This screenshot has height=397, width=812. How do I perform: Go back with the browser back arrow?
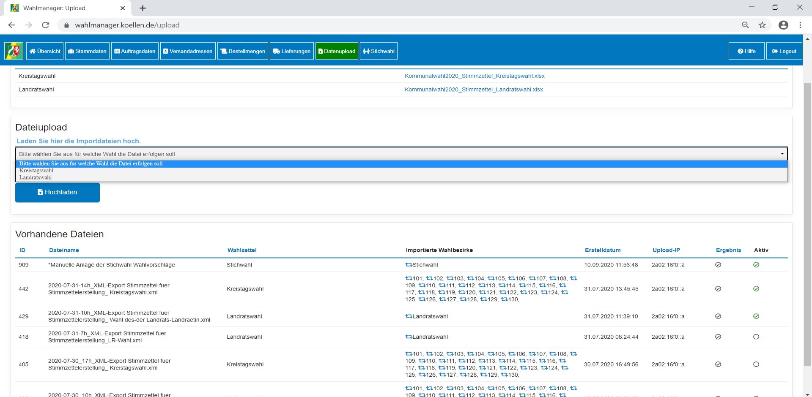[x=12, y=25]
